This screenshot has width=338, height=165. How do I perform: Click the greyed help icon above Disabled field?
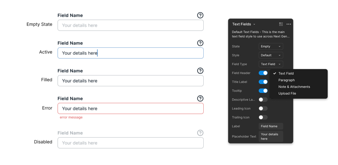click(x=200, y=133)
